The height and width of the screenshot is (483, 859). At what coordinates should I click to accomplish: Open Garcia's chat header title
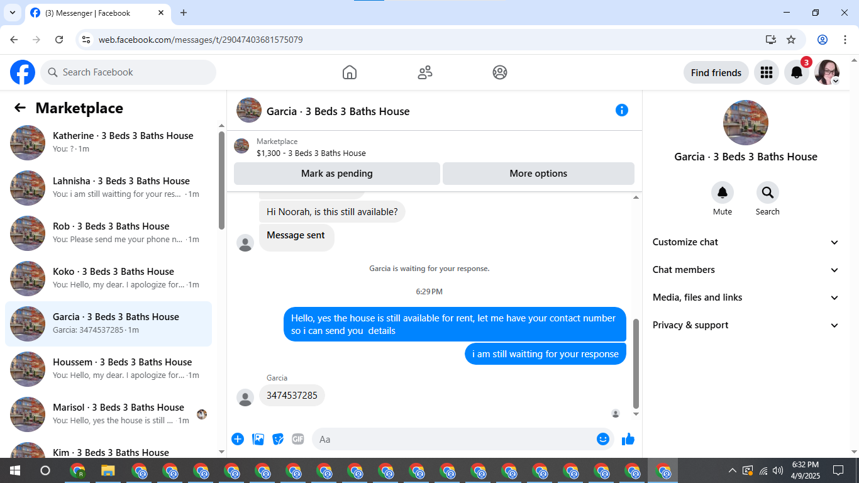point(338,111)
